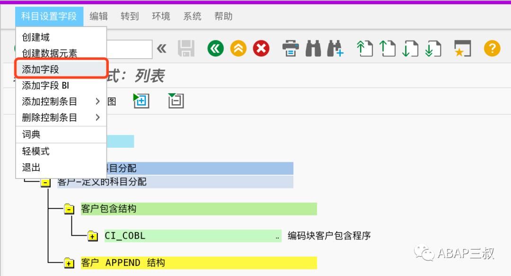Screen dimensions: 511x276
Task: Open the yellow Help question mark icon
Action: pos(492,49)
